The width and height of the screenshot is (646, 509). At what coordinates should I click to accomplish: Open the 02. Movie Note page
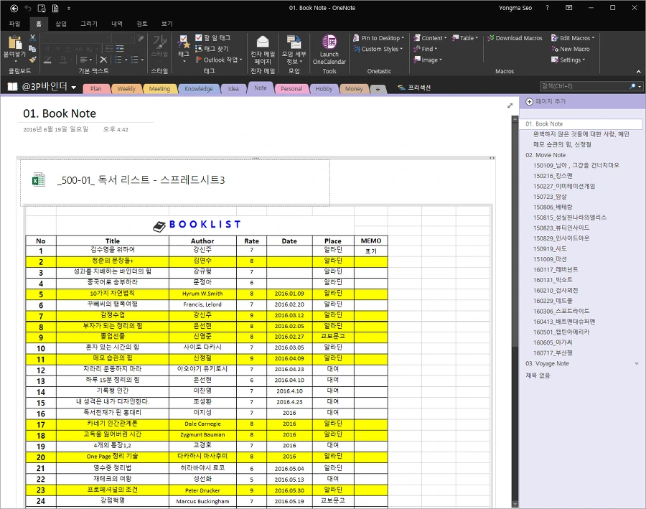click(545, 155)
